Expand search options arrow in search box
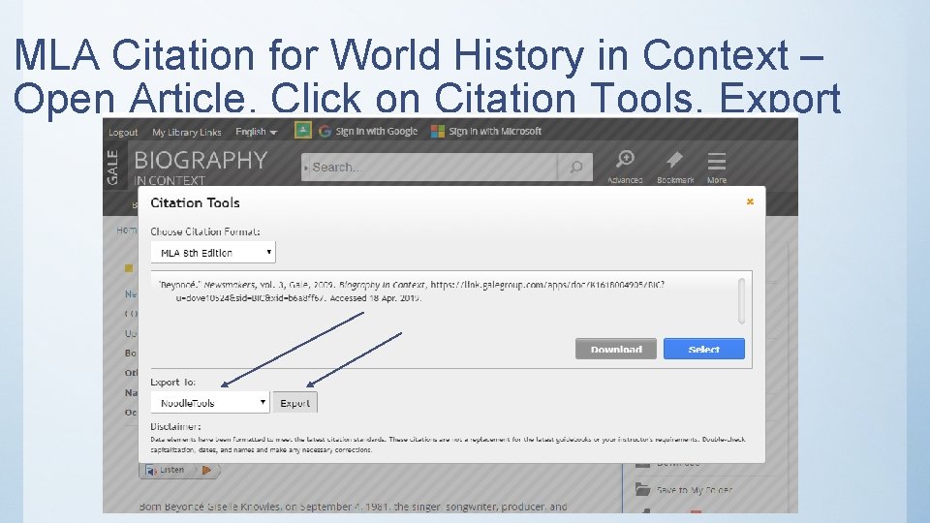Screen dimensions: 930x523 (x=306, y=168)
